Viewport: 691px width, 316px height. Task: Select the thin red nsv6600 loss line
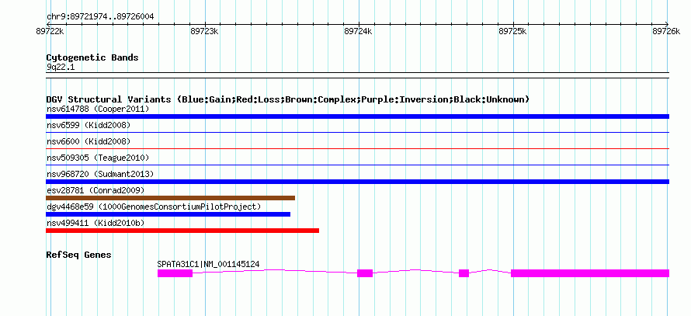pyautogui.click(x=357, y=149)
